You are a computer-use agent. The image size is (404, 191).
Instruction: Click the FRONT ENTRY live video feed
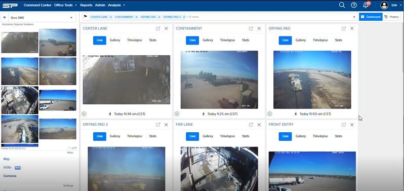[312, 171]
